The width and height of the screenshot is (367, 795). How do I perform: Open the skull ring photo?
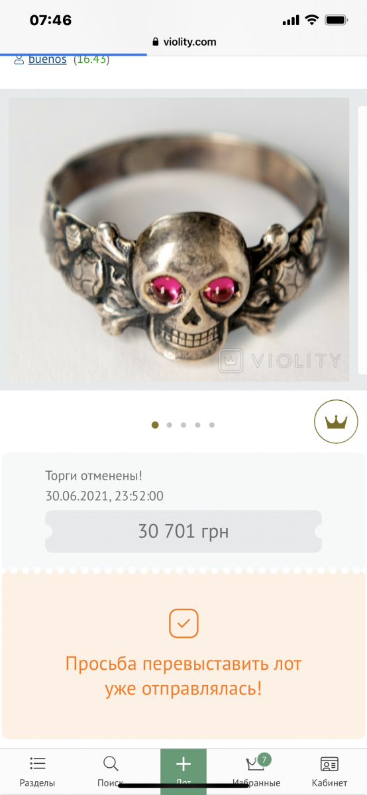(179, 240)
